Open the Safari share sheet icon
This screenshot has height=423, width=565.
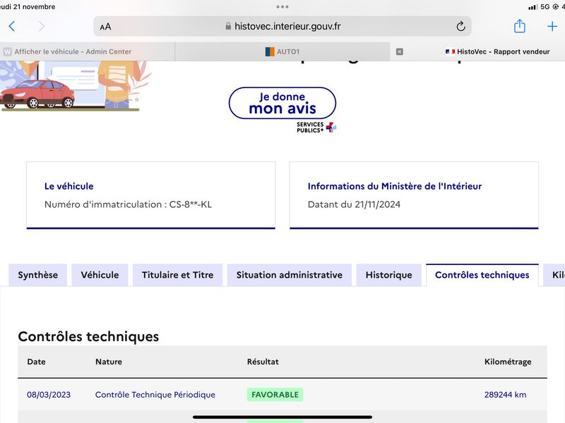[519, 26]
